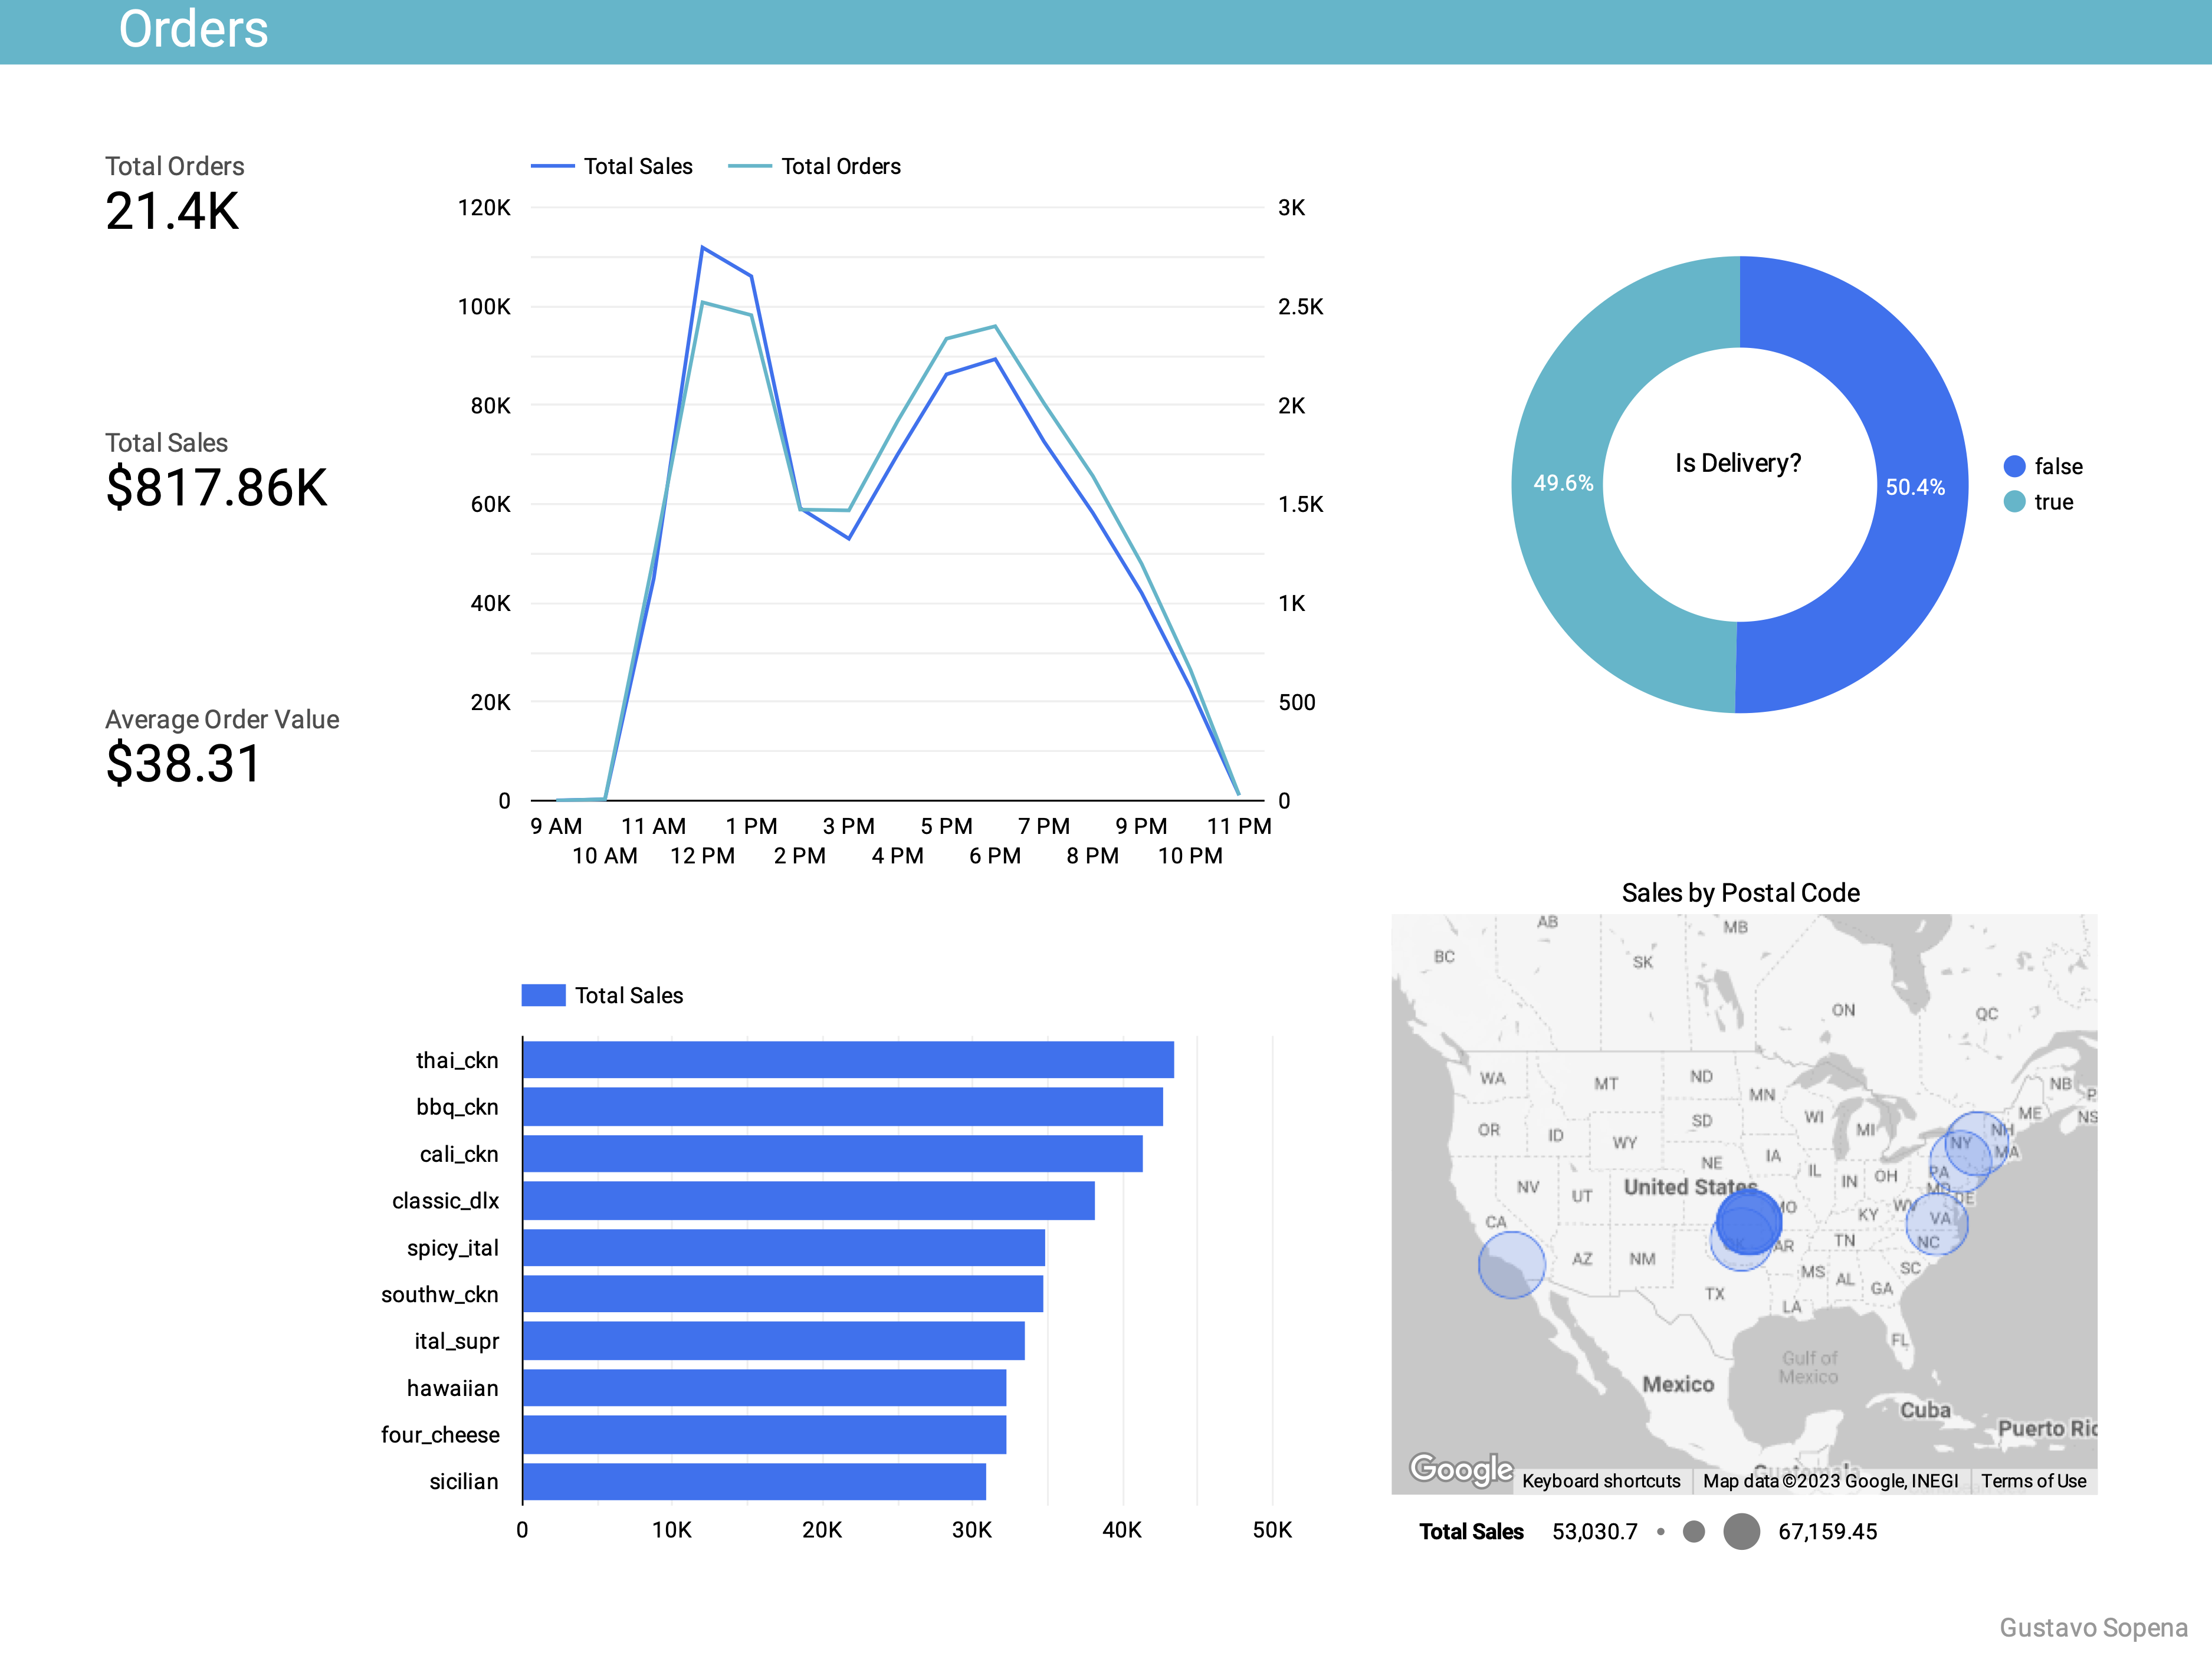Click the Average Order Value $38.31 scorecard
Image resolution: width=2212 pixels, height=1659 pixels.
(222, 747)
